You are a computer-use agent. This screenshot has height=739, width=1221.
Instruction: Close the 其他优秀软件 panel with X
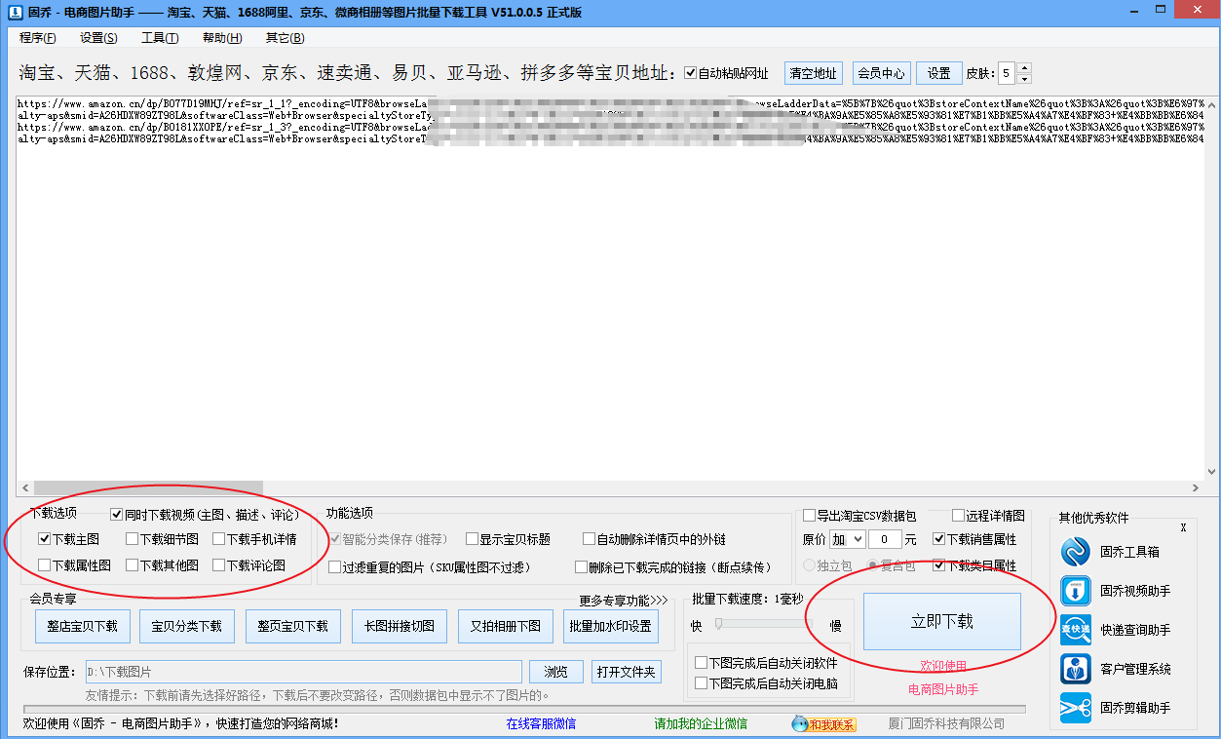point(1183,527)
